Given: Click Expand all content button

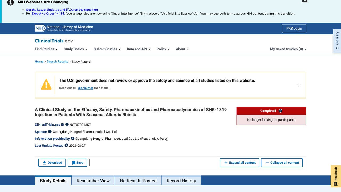Looking at the screenshot, I should click(239, 163).
